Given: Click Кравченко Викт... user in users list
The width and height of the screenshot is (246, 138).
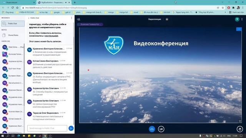Looking at the screenshot, I should (13, 126).
